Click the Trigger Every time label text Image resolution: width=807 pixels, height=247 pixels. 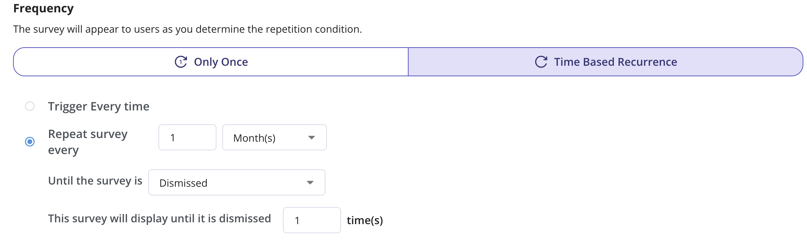point(98,106)
